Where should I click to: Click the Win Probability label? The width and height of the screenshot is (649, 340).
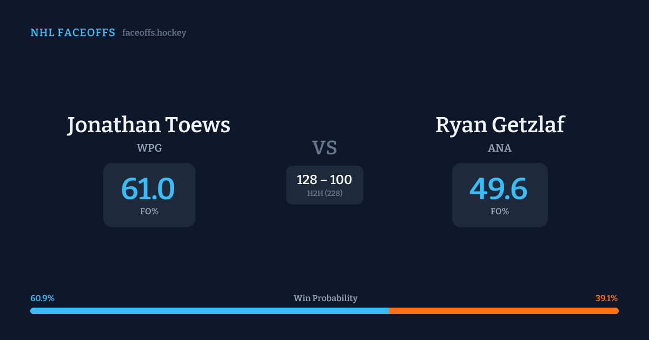(x=326, y=298)
